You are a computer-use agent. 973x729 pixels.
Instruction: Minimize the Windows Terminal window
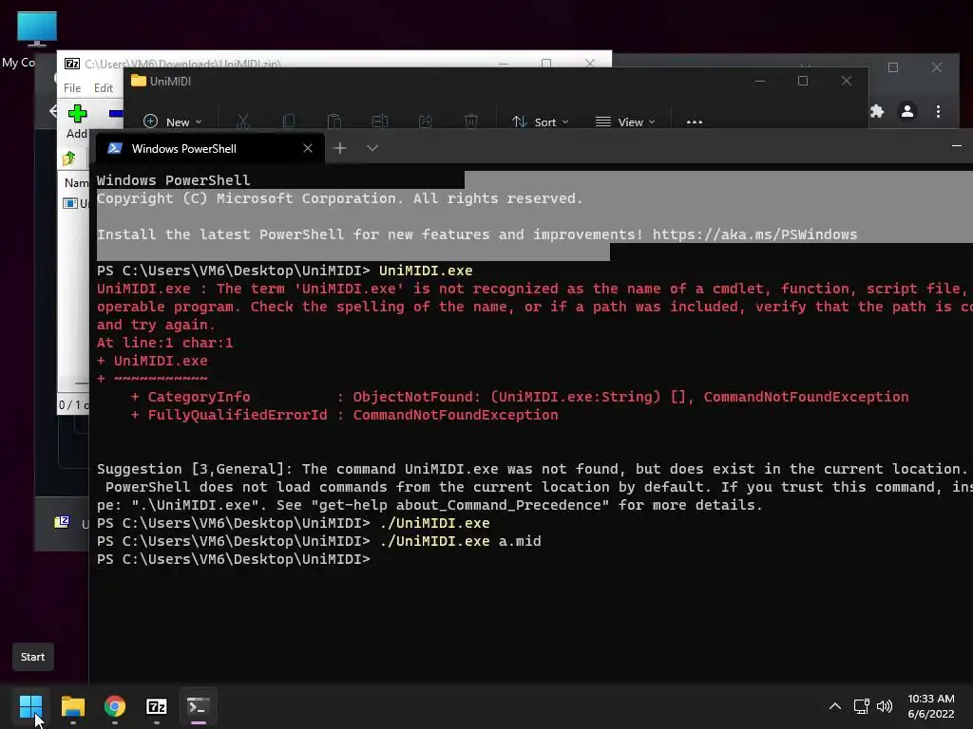click(956, 146)
